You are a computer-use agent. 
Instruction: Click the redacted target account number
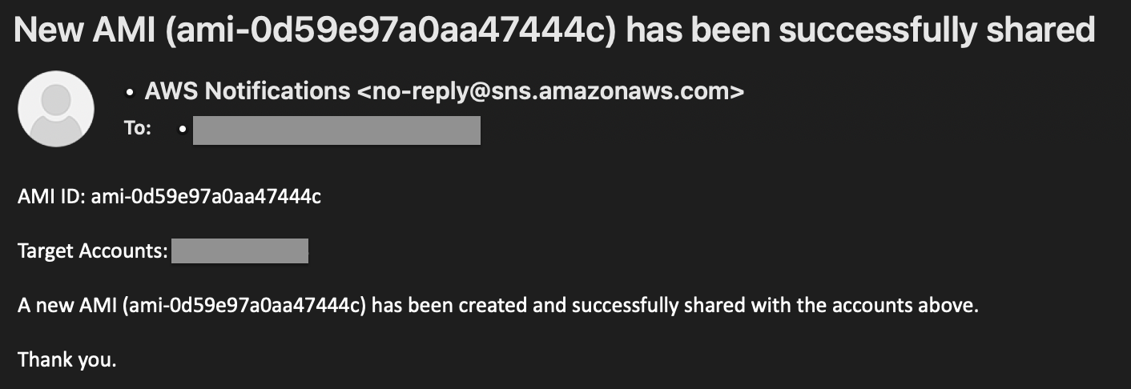point(240,251)
